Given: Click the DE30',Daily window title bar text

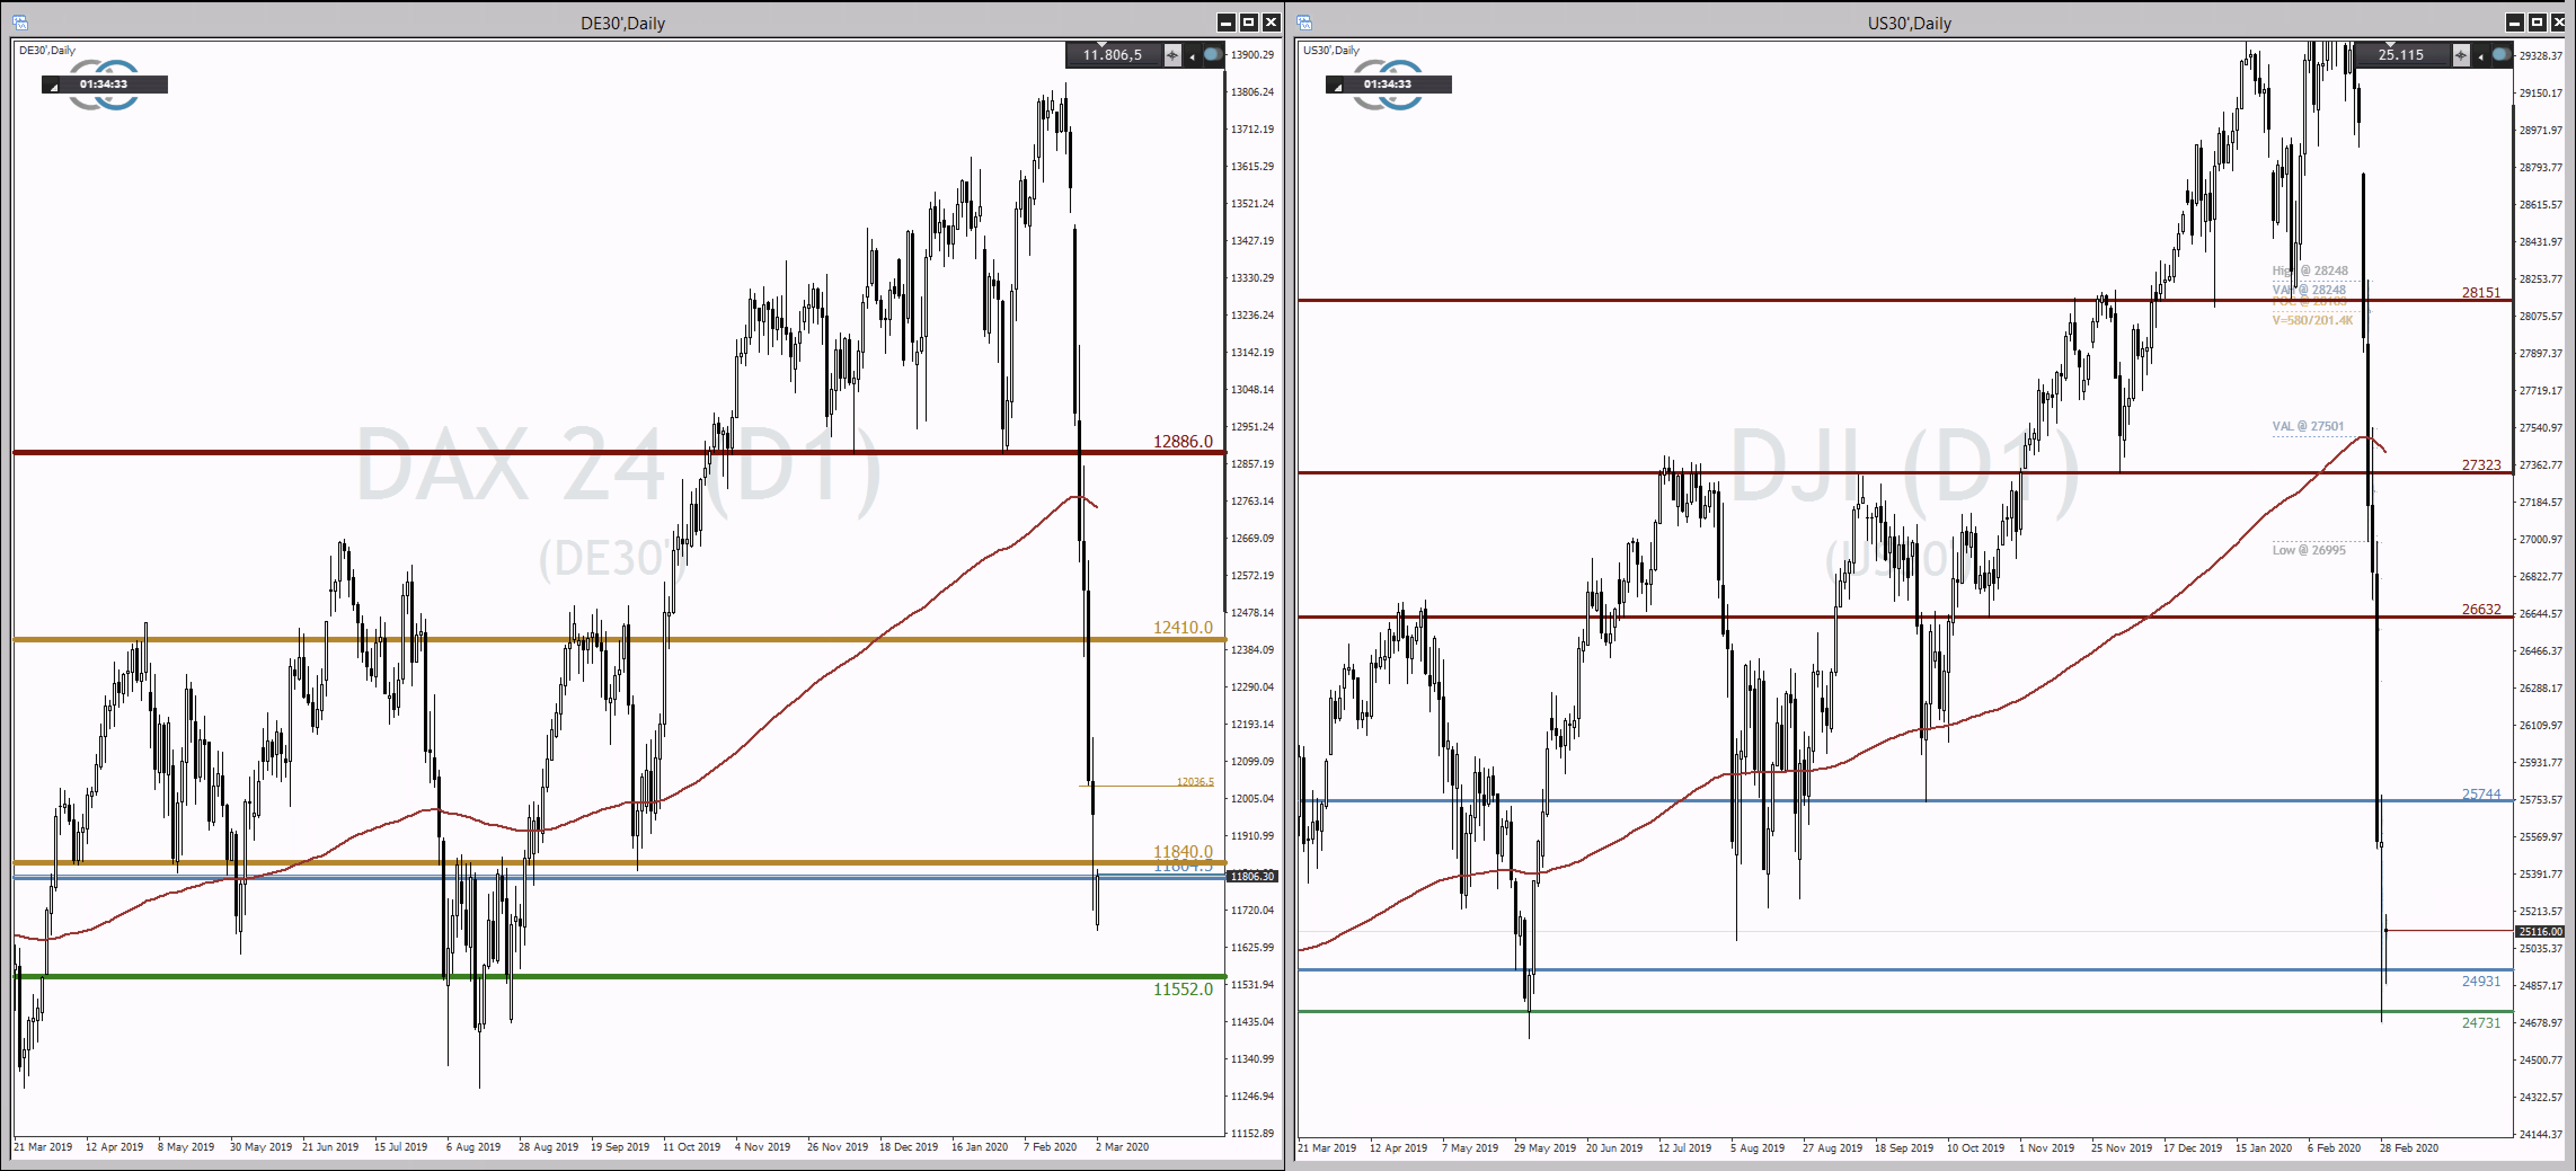Looking at the screenshot, I should click(x=622, y=23).
